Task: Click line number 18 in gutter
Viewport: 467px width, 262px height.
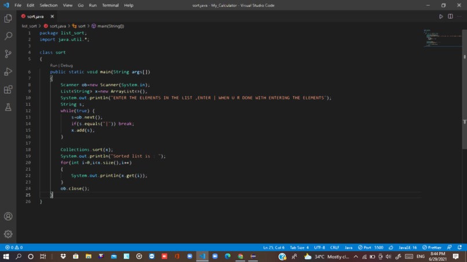Action: [28, 150]
